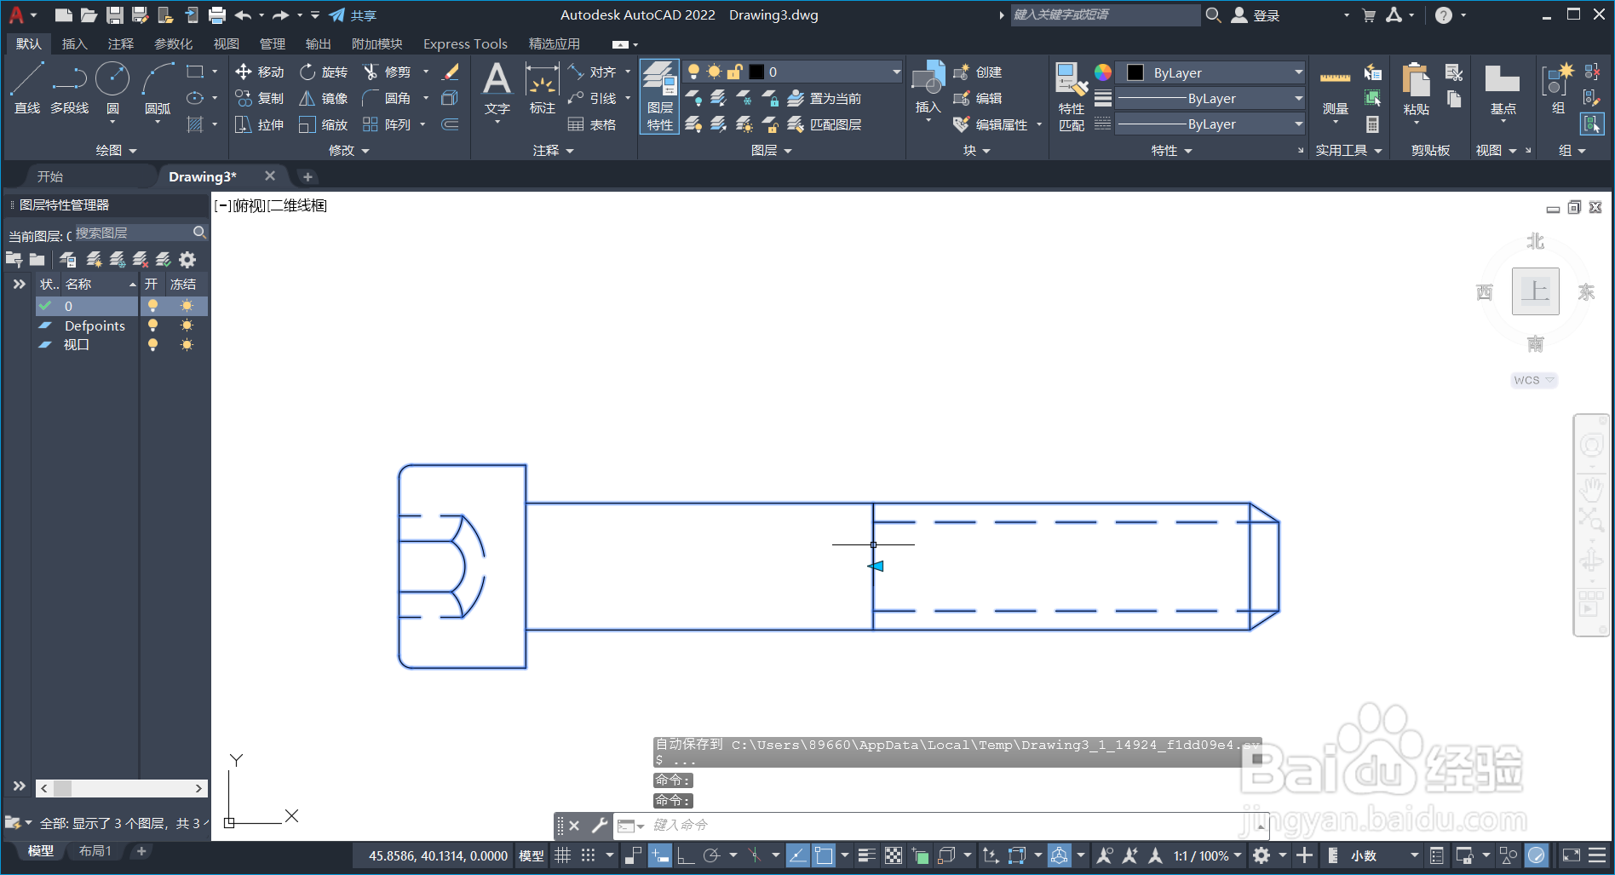The width and height of the screenshot is (1615, 875).
Task: Open the WCS coordinate system dropdown
Action: 1534,380
